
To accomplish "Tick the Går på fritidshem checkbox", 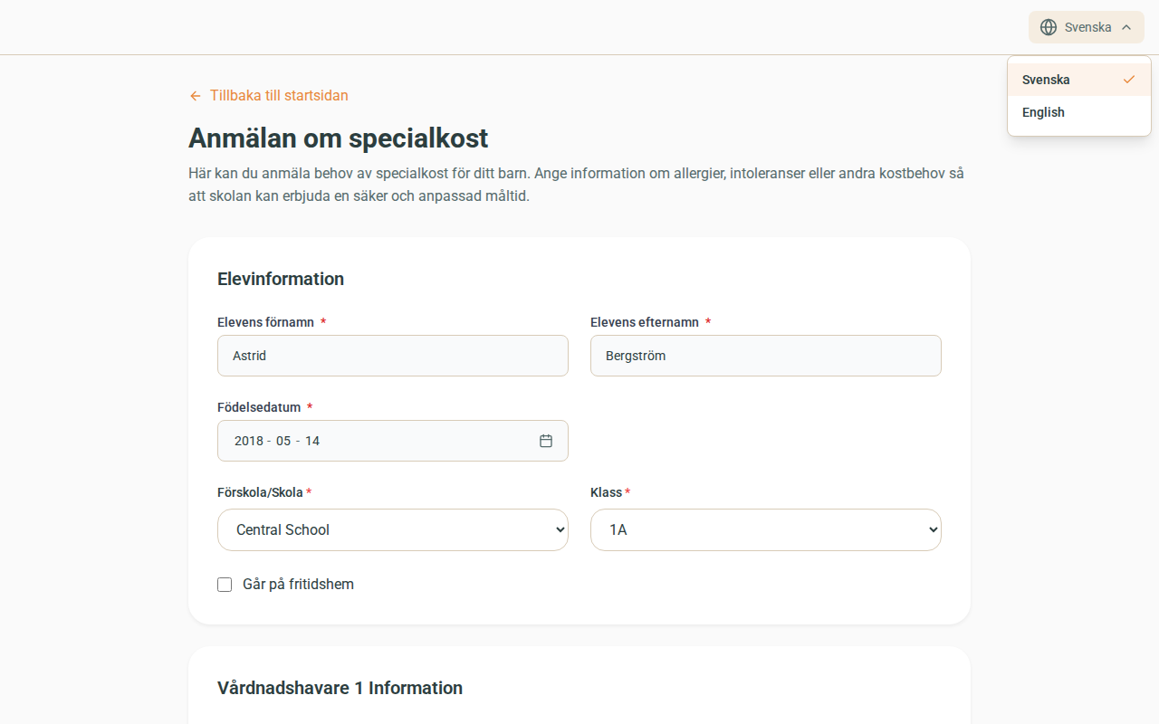I will click(225, 585).
